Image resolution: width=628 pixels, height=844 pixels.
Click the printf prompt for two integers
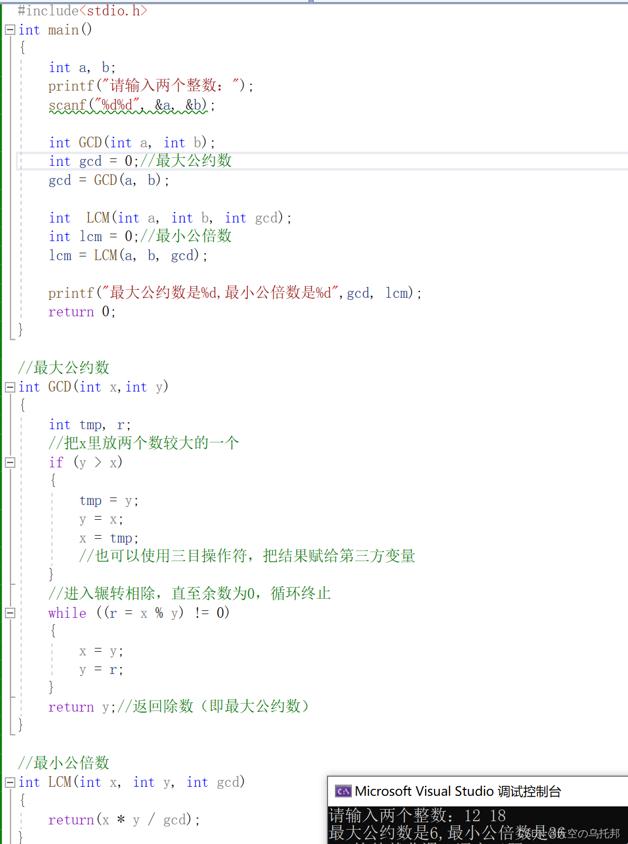pyautogui.click(x=151, y=85)
